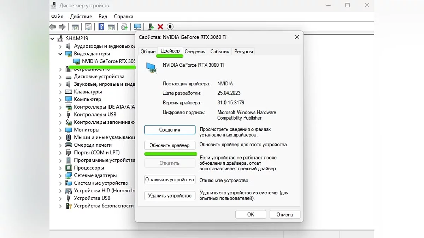Click the black down-arrow disable device icon
This screenshot has width=424, height=238.
[x=170, y=27]
